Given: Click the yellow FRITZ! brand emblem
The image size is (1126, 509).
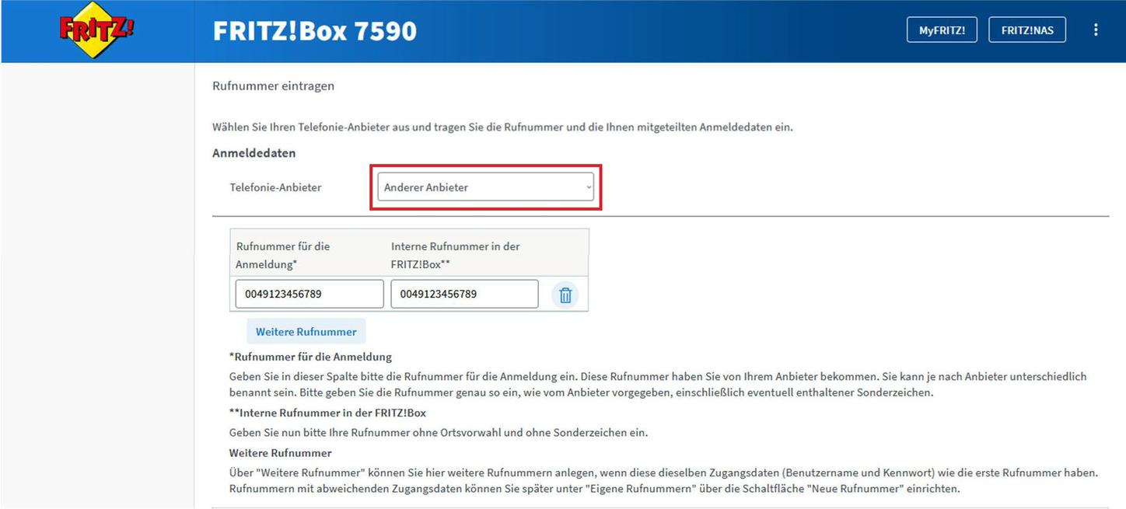Looking at the screenshot, I should pyautogui.click(x=96, y=30).
